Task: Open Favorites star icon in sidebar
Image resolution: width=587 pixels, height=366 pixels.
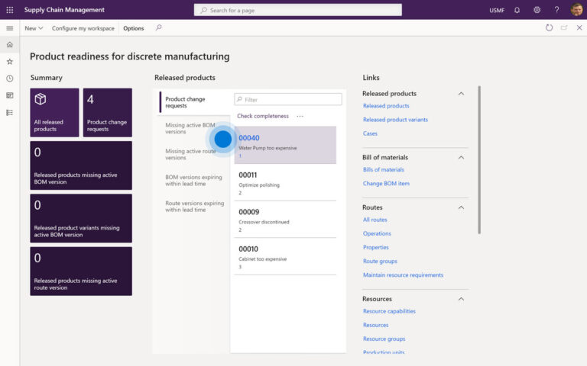Action: click(10, 62)
